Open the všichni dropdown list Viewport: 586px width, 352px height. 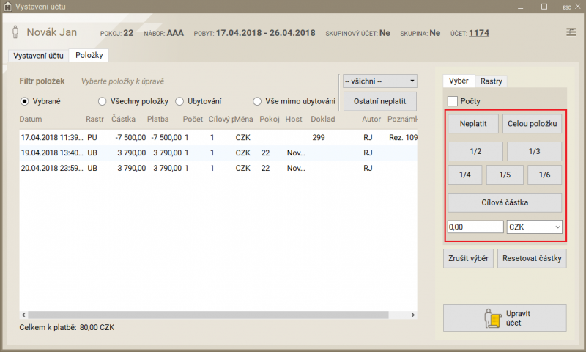pos(379,81)
